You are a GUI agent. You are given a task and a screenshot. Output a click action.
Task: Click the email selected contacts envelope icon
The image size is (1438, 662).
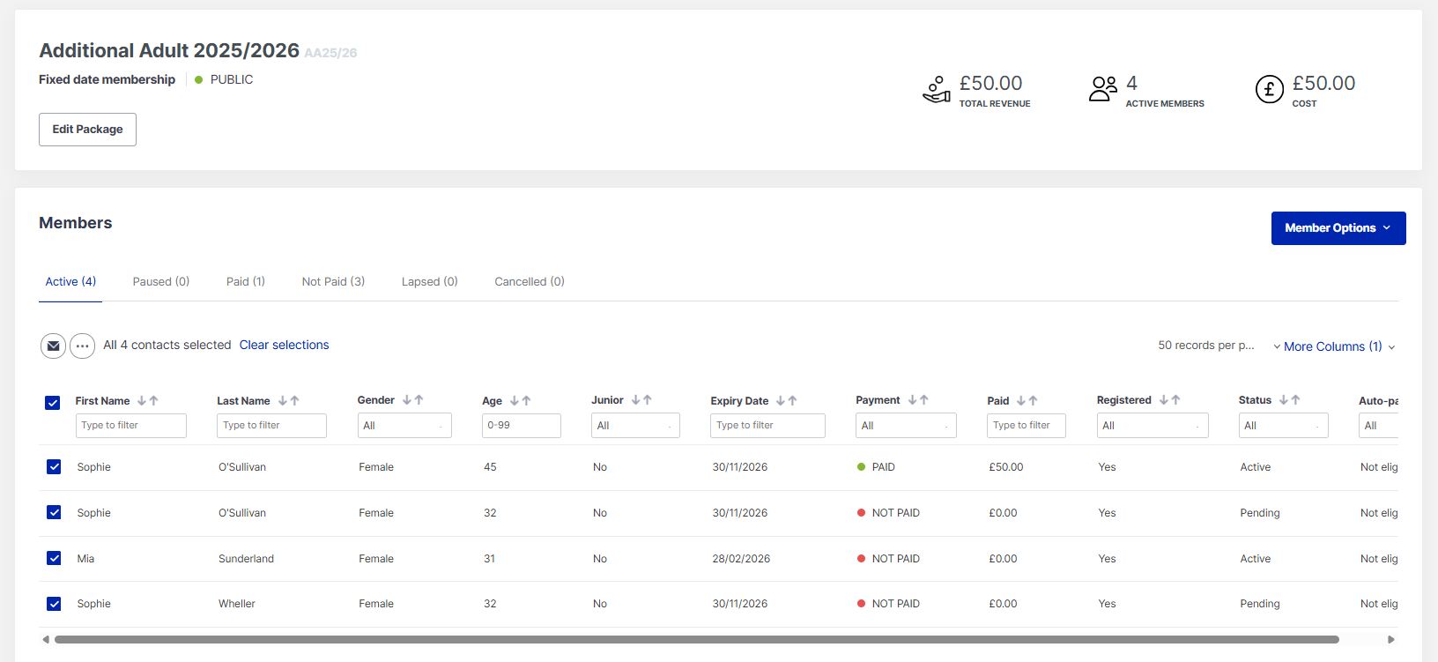pyautogui.click(x=53, y=346)
